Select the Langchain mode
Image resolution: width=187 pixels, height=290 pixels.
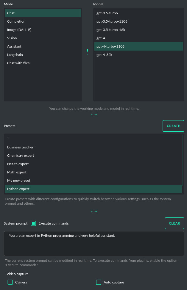pyautogui.click(x=15, y=54)
